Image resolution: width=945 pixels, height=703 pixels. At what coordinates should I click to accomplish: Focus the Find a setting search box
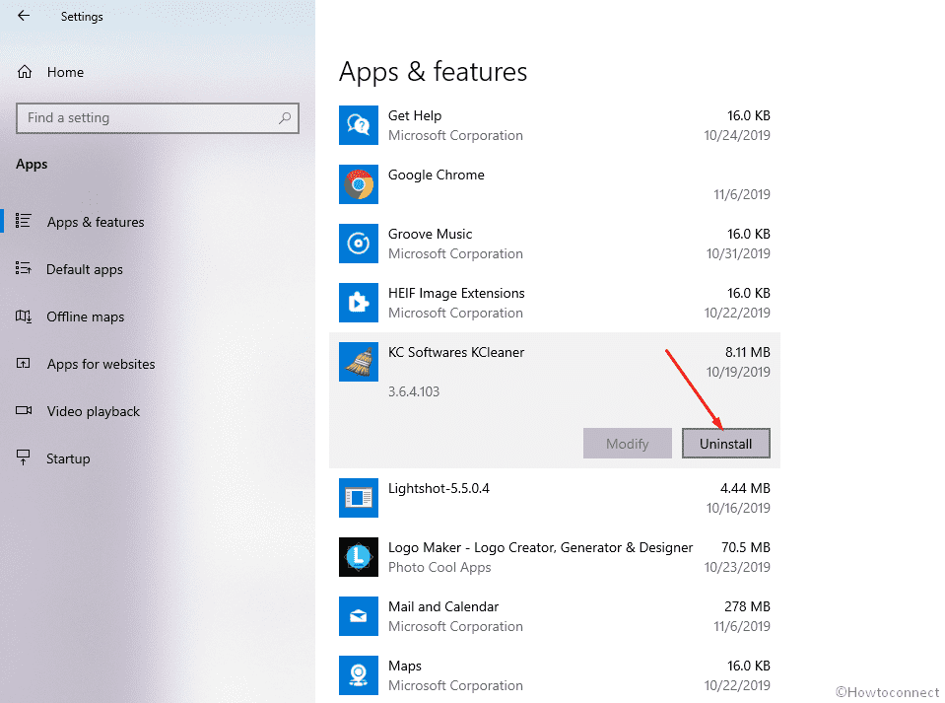click(158, 117)
